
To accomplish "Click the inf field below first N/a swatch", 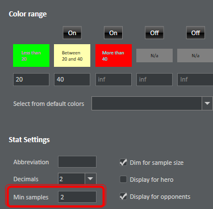I will 154,79.
